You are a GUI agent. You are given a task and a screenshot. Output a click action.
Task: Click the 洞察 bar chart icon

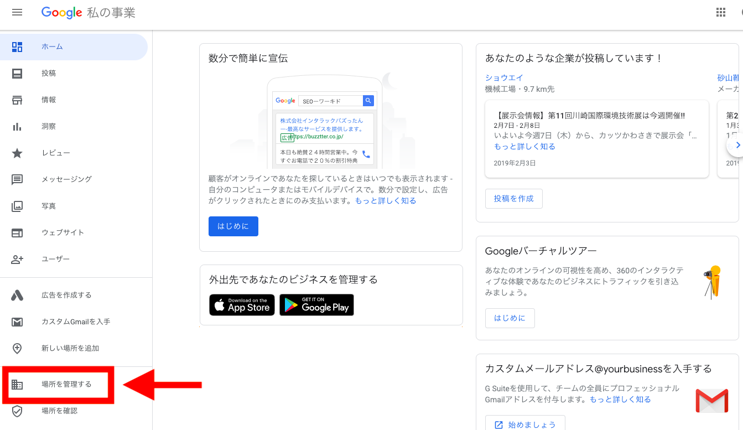click(x=17, y=127)
